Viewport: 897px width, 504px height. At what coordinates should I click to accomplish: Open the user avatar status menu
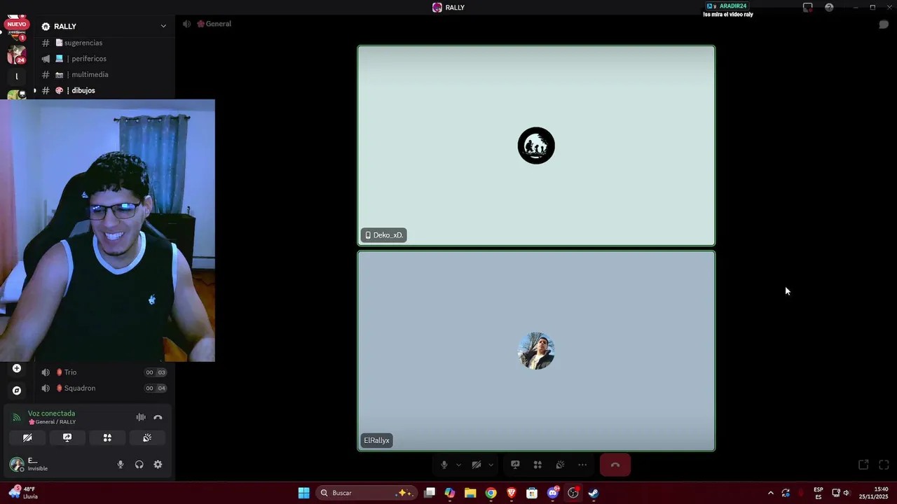17,464
